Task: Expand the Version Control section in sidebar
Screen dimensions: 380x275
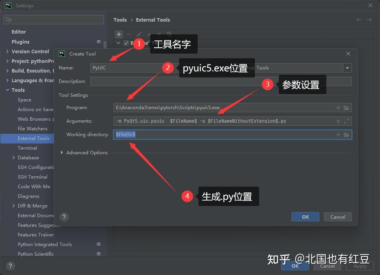Action: pos(8,51)
